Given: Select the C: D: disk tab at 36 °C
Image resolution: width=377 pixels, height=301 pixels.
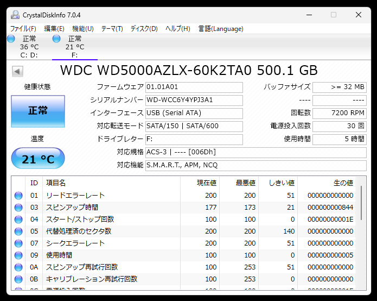Looking at the screenshot, I should coord(29,47).
